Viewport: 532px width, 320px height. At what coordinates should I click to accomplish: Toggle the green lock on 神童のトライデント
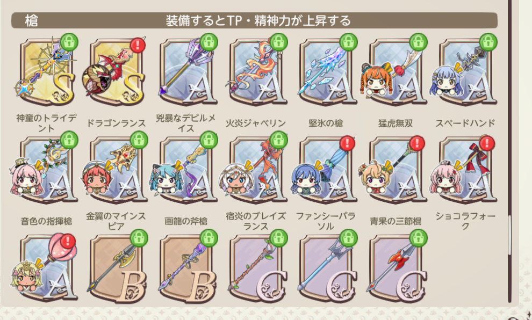pyautogui.click(x=69, y=42)
